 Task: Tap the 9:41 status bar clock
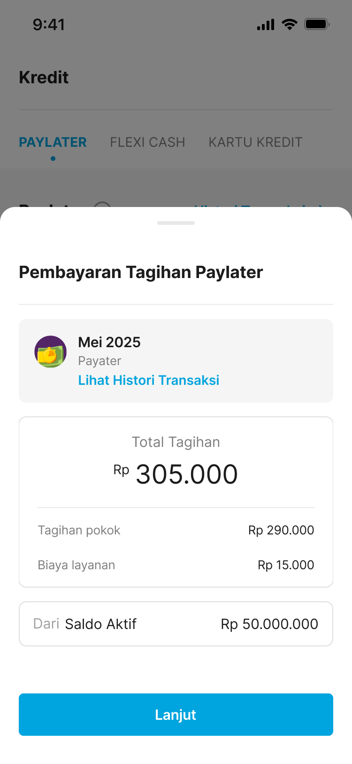49,24
